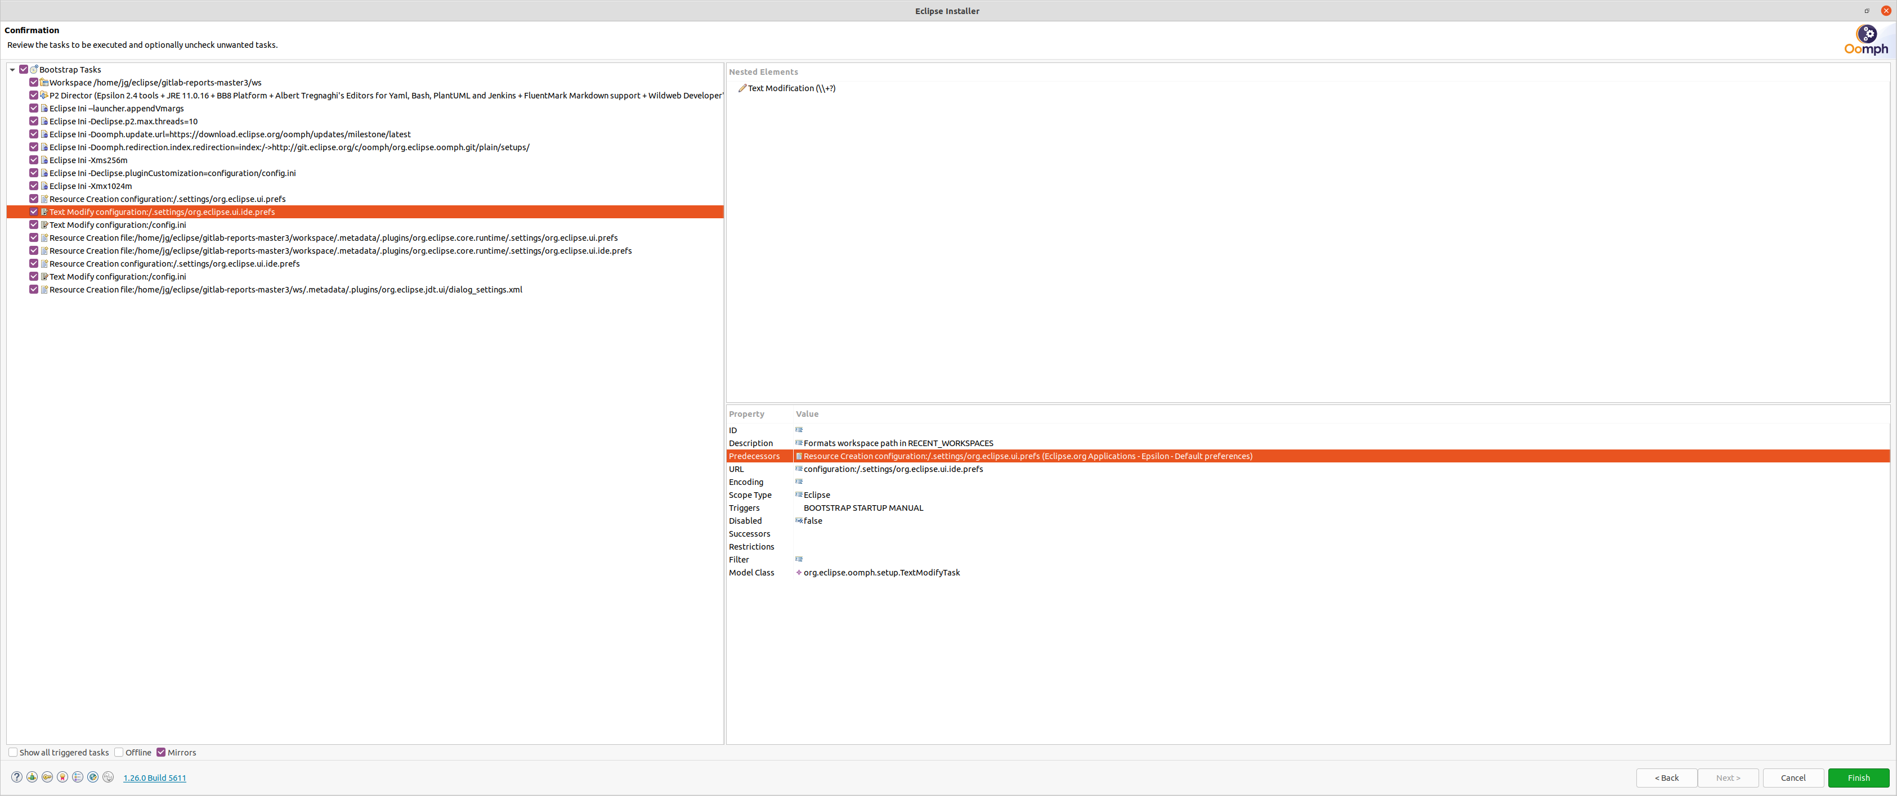Click the grayed update arrows icon
Screen dimensions: 1897x796
[x=108, y=777]
